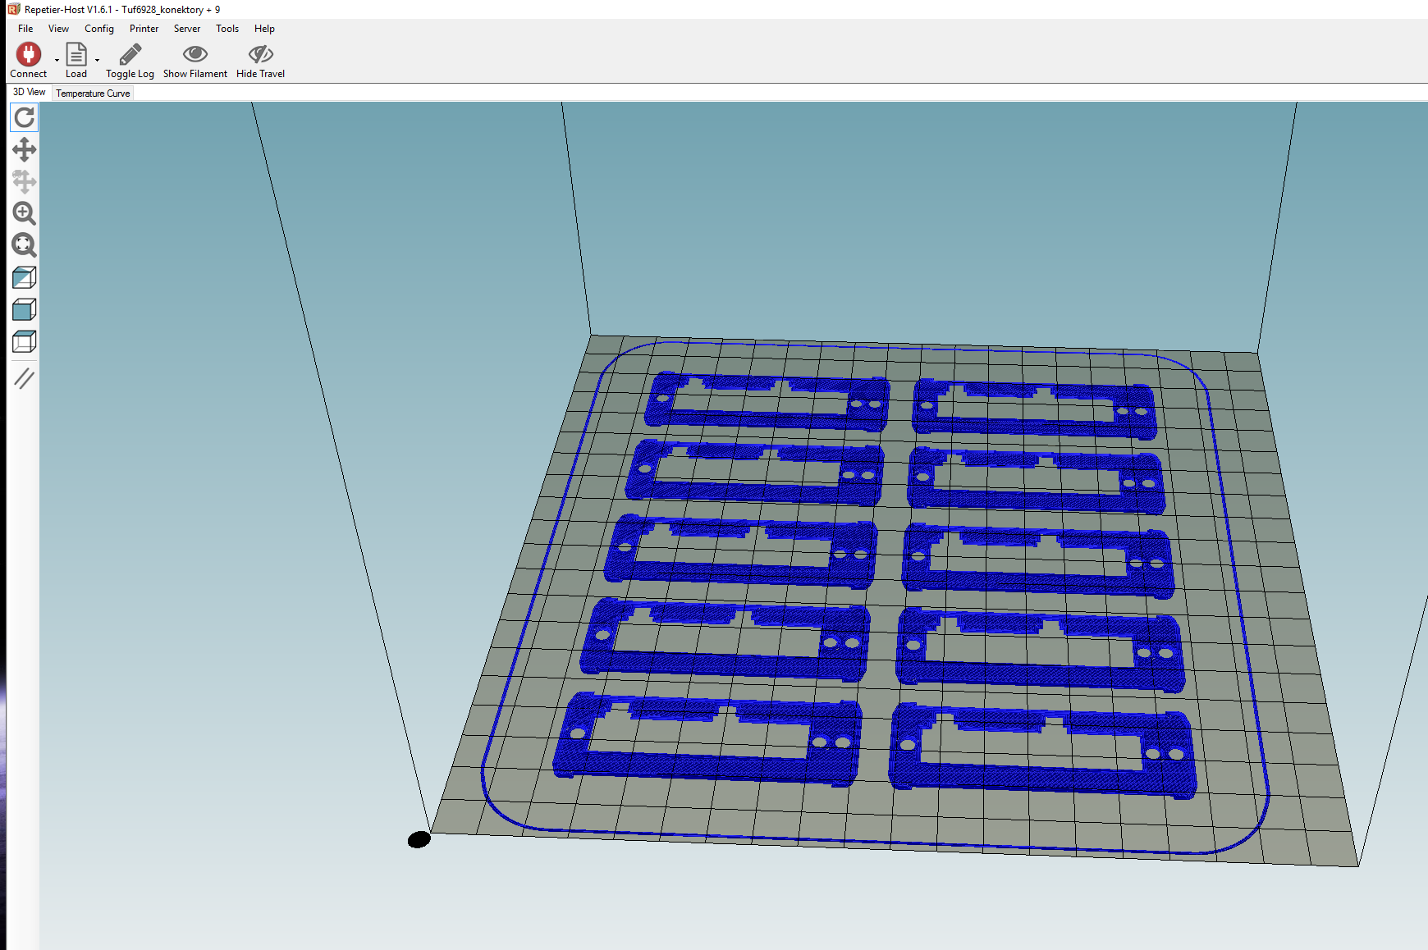Switch to the front view cube icon
1428x950 pixels.
pyautogui.click(x=25, y=309)
